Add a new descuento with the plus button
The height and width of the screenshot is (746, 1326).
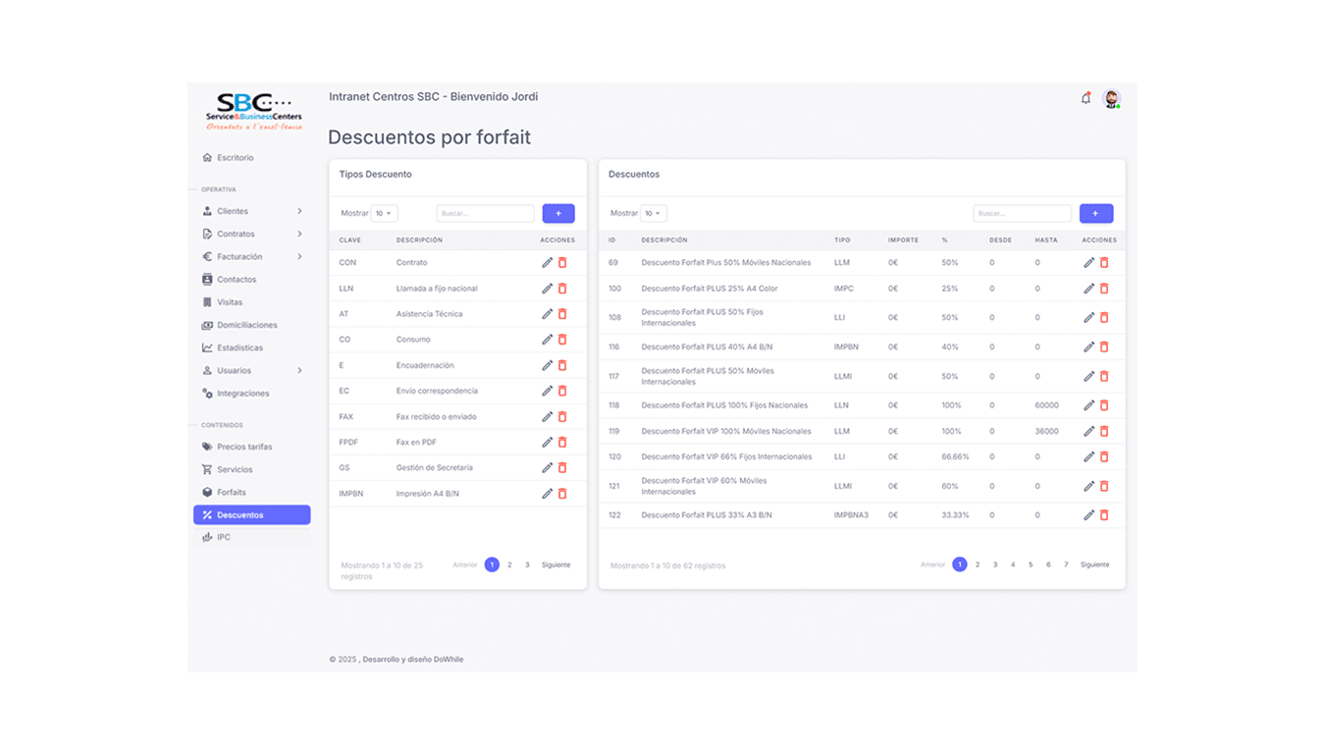pyautogui.click(x=1096, y=213)
